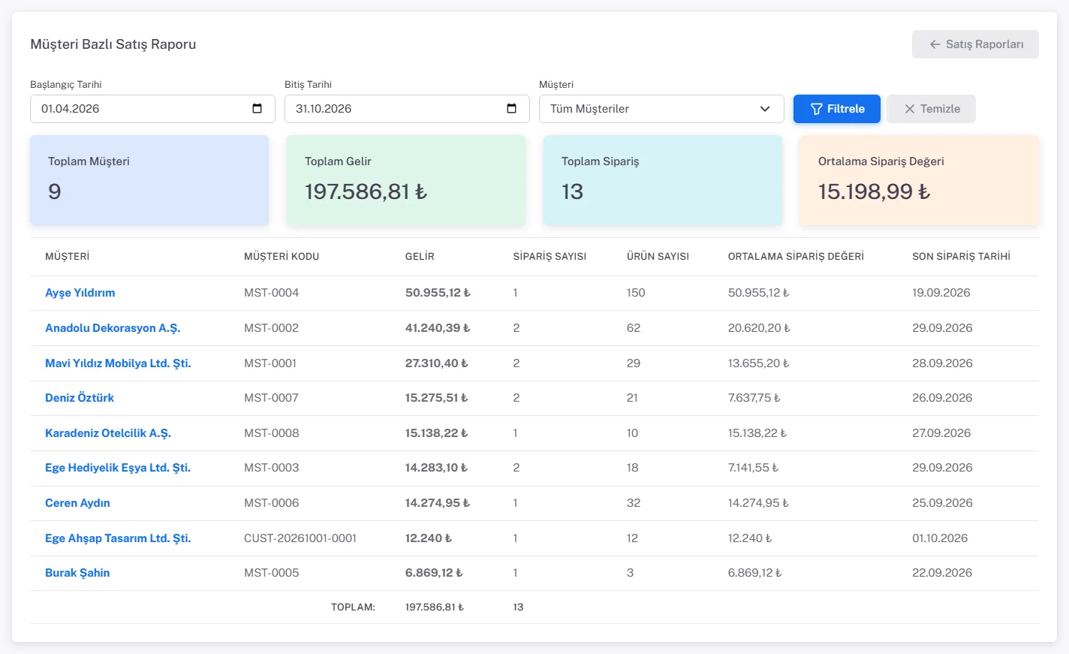Select revenue value 50.955,12 ₺ in Gelir column

[x=438, y=293]
